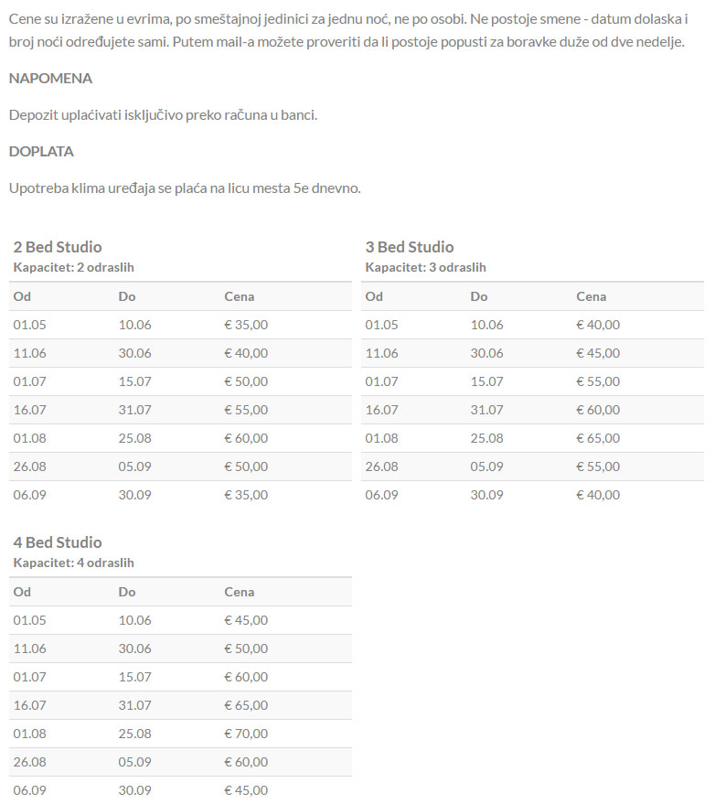Screen dimensions: 715x804
Task: Click the Kapacitet: 2 odraslih label
Action: [74, 267]
